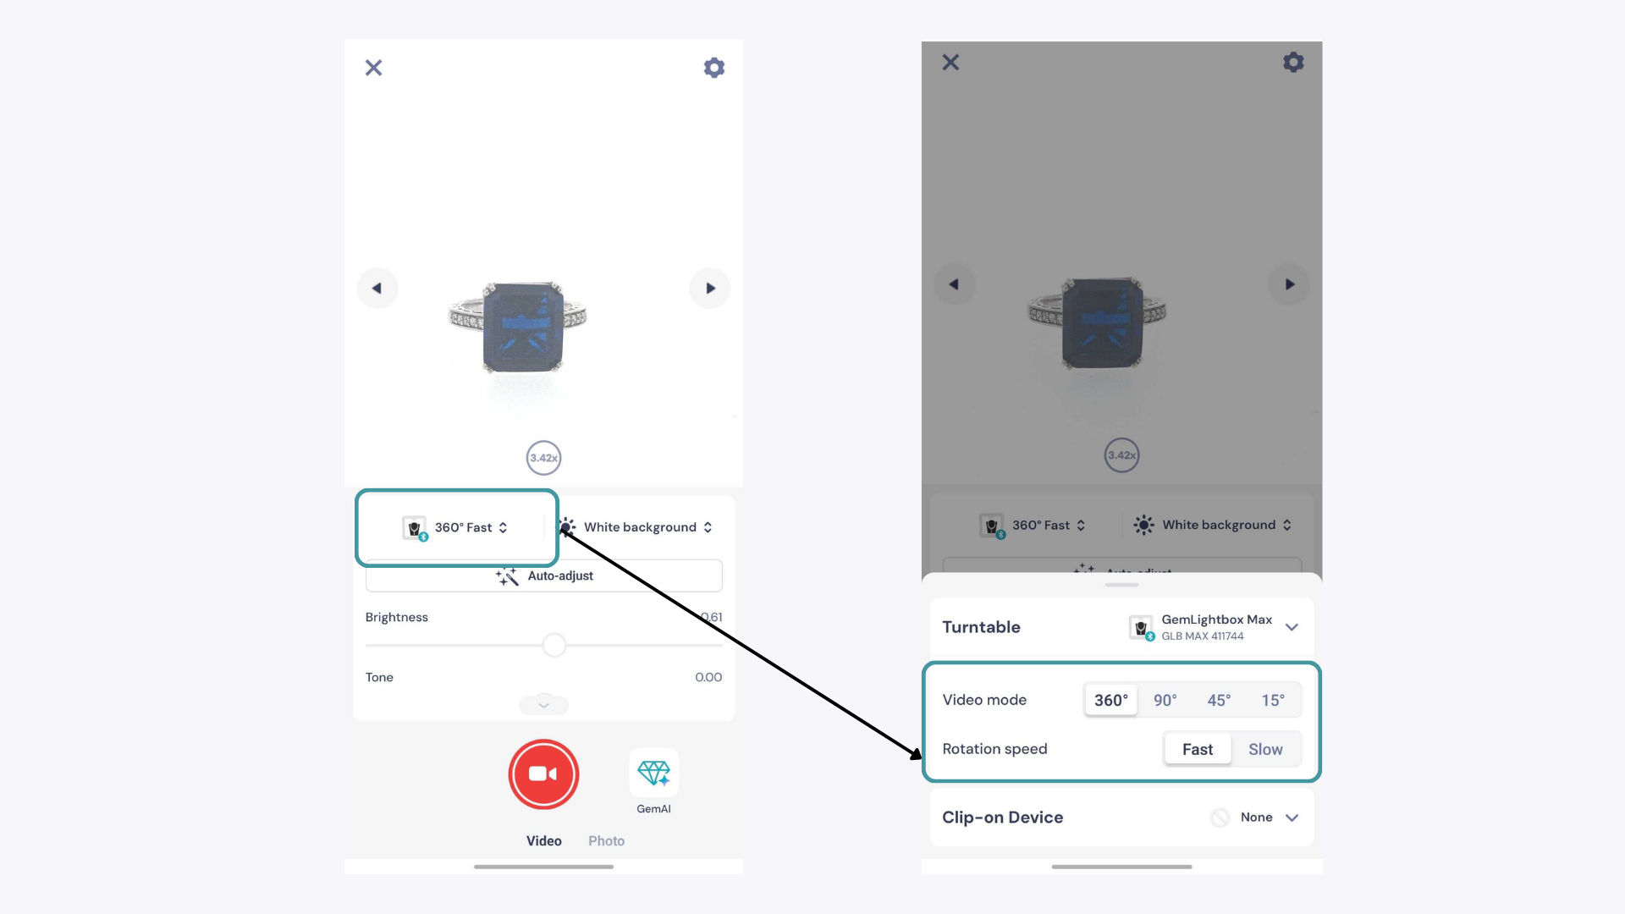This screenshot has height=914, width=1625.
Task: Open White background dropdown, right screen
Action: click(x=1213, y=525)
